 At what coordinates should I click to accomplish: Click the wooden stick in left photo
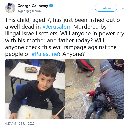[60, 112]
